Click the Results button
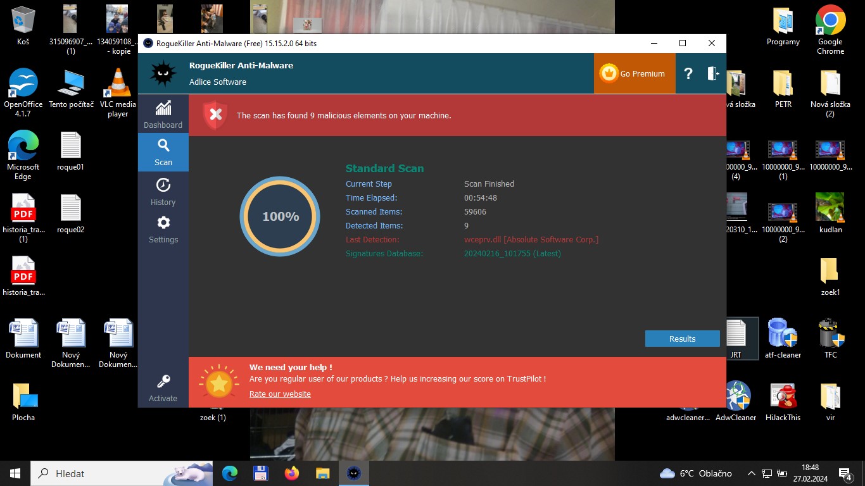This screenshot has width=865, height=486. 682,339
